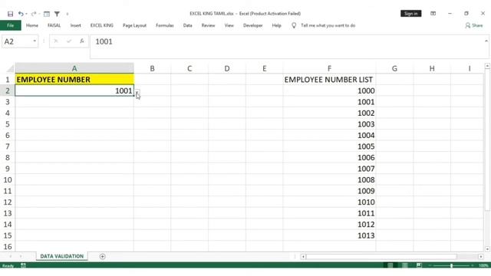Click the Filter funnel icon in Quick Access Toolbar
Image resolution: width=491 pixels, height=276 pixels.
point(57,14)
